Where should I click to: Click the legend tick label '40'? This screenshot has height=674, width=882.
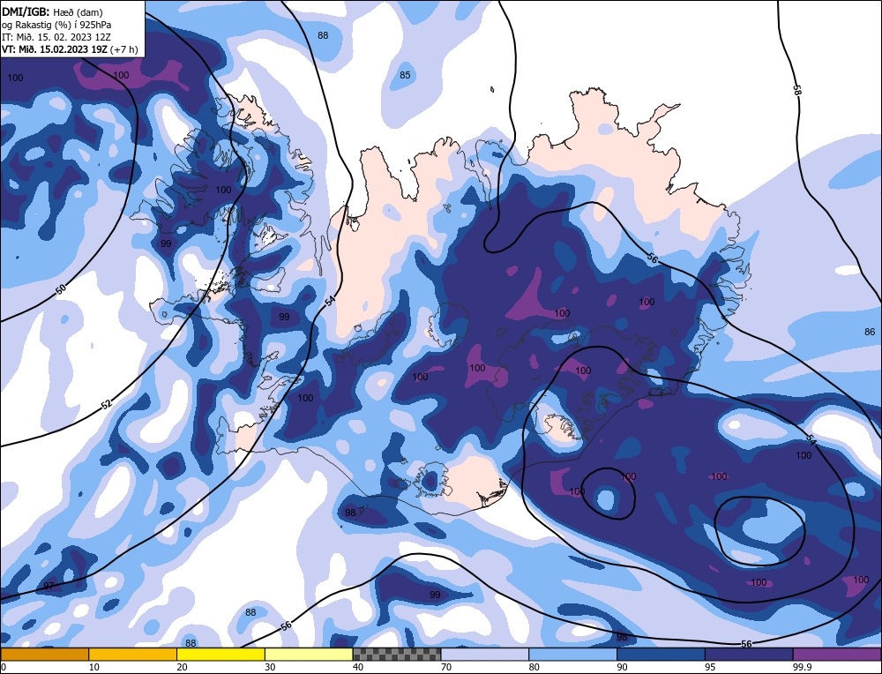(358, 667)
